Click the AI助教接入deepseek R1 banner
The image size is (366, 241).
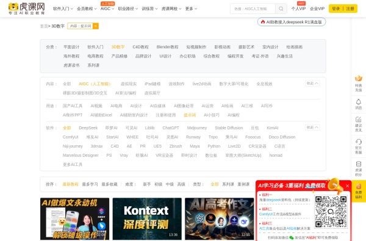point(292,22)
